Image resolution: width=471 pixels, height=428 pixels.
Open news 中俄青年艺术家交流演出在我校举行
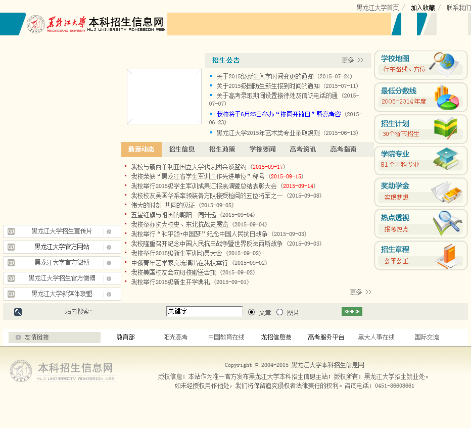(179, 263)
